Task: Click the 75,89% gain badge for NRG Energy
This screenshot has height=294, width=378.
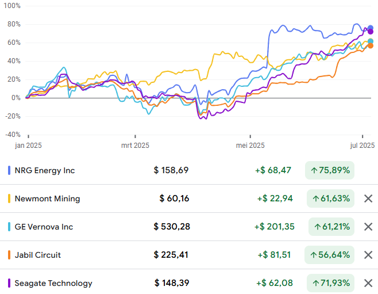Action: 330,170
